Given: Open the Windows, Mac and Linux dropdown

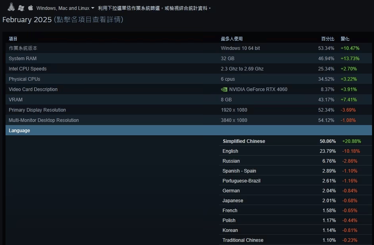Looking at the screenshot, I should pyautogui.click(x=65, y=8).
